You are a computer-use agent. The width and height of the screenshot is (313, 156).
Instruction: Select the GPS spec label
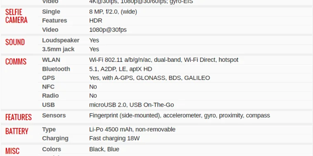(48, 78)
